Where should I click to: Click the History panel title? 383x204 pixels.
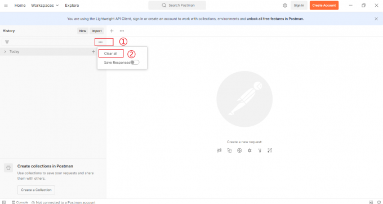8,31
